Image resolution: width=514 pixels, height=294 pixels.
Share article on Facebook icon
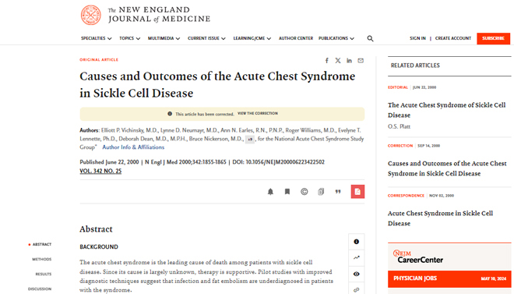[327, 60]
